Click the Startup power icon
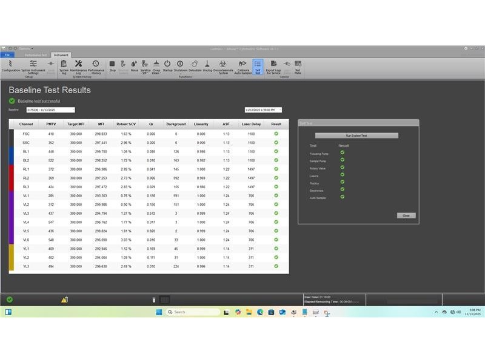This screenshot has width=485, height=363. click(167, 65)
